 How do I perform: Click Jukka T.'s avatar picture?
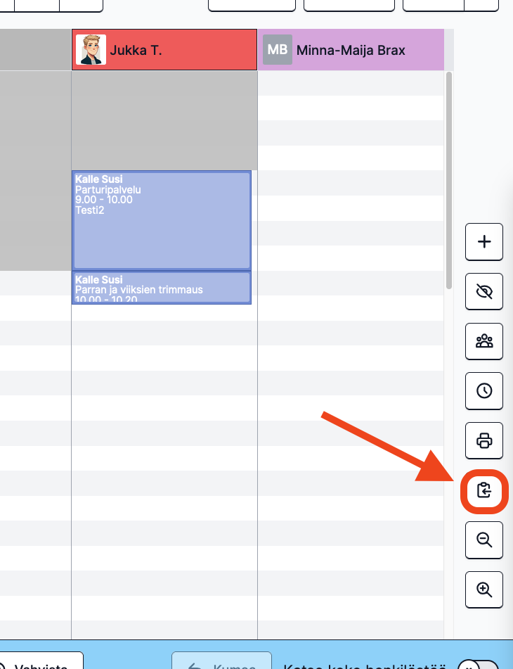point(91,49)
